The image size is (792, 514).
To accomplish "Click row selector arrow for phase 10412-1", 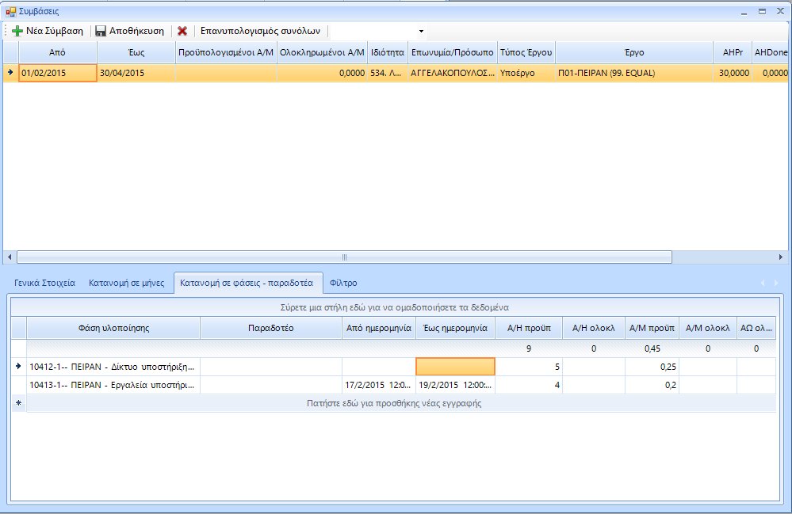I will [17, 366].
